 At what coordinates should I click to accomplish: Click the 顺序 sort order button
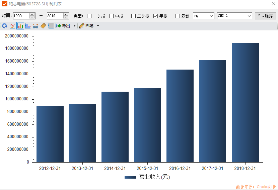click(265, 16)
